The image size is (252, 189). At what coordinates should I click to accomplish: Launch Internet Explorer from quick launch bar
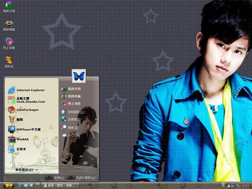pyautogui.click(x=20, y=185)
